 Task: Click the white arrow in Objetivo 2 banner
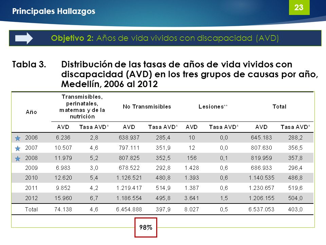point(24,38)
